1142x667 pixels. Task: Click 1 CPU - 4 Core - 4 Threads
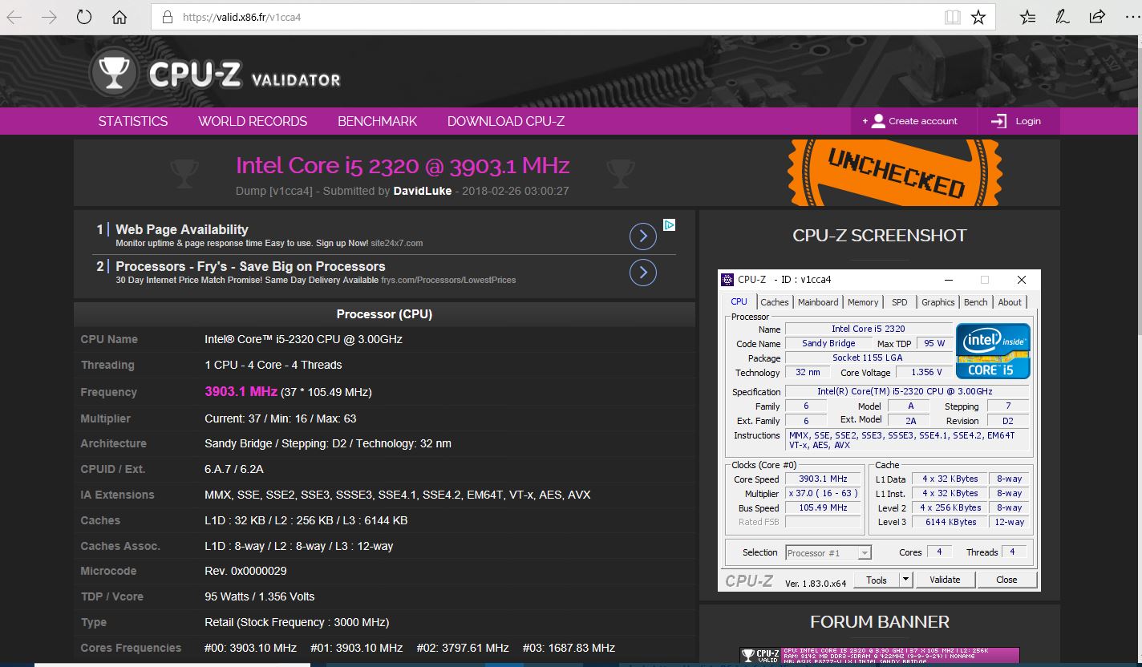tap(273, 365)
